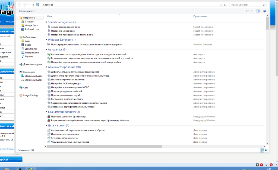Viewport: 278px width, 170px height.
Task: Open Просмотр локальных служб
Action: point(66,95)
